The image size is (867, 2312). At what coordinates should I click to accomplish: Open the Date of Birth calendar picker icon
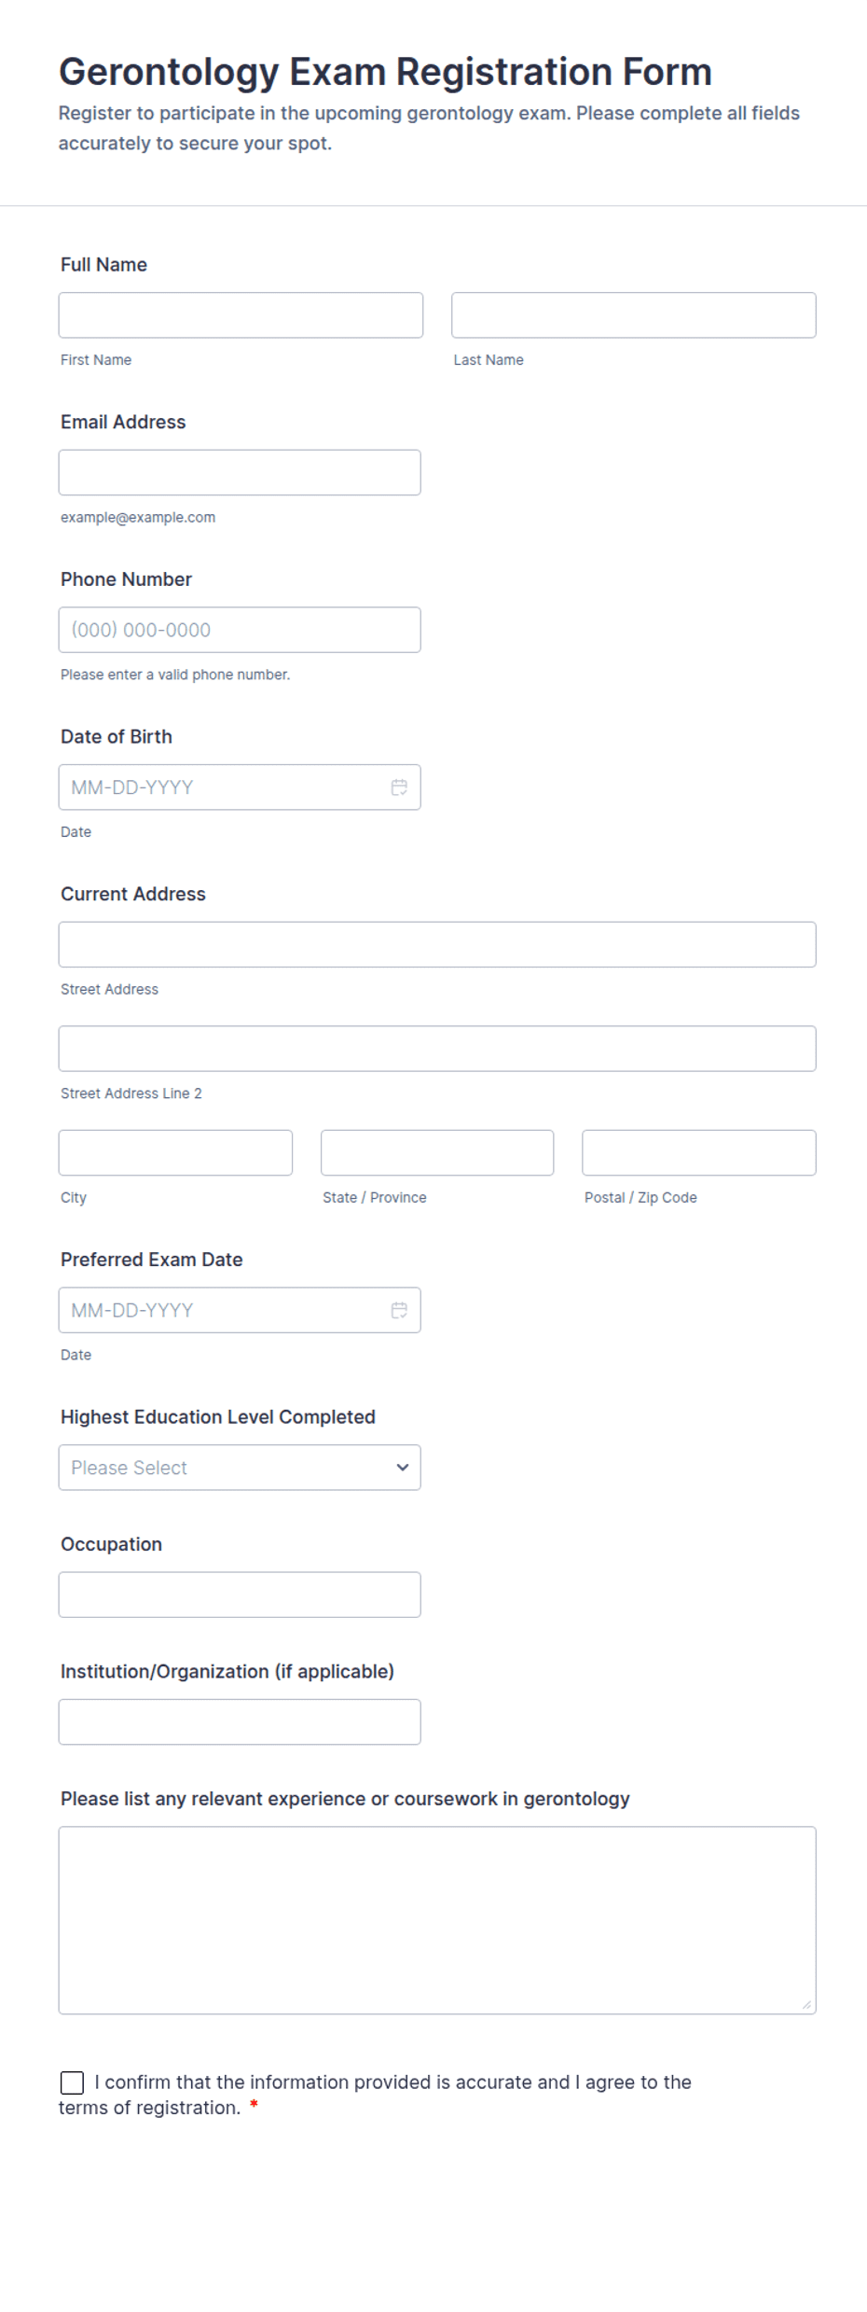pos(399,787)
